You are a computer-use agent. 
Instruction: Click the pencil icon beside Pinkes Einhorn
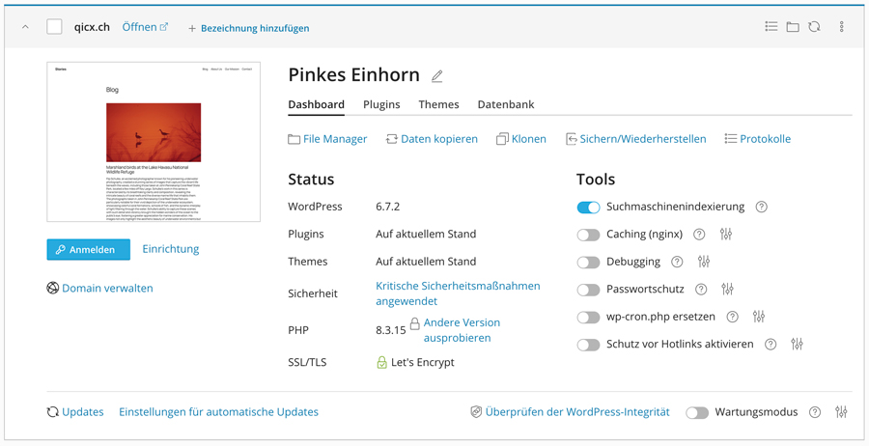point(437,76)
